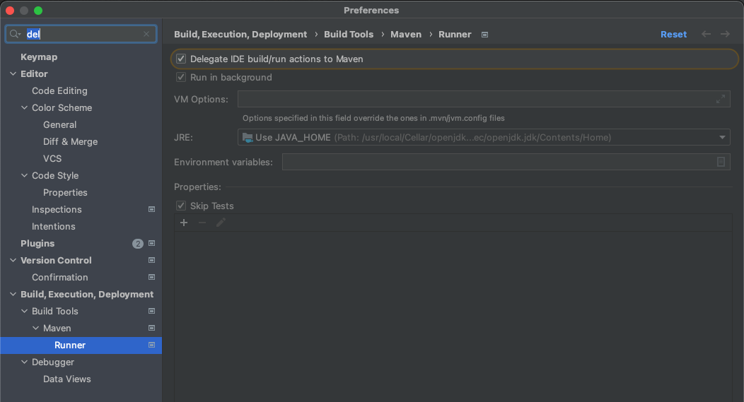The height and width of the screenshot is (402, 744).
Task: Click project-level icon beside Runner breadcrumb
Action: (x=484, y=35)
